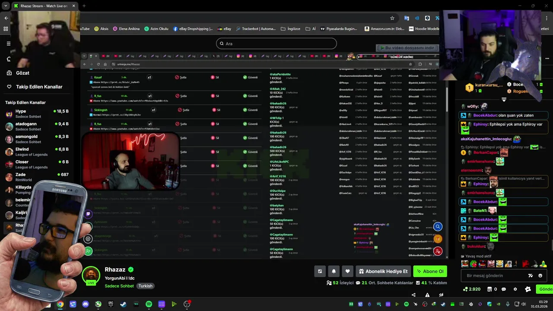This screenshot has height=311, width=553.
Task: Click the purple overlay icon left of stream
Action: click(88, 214)
